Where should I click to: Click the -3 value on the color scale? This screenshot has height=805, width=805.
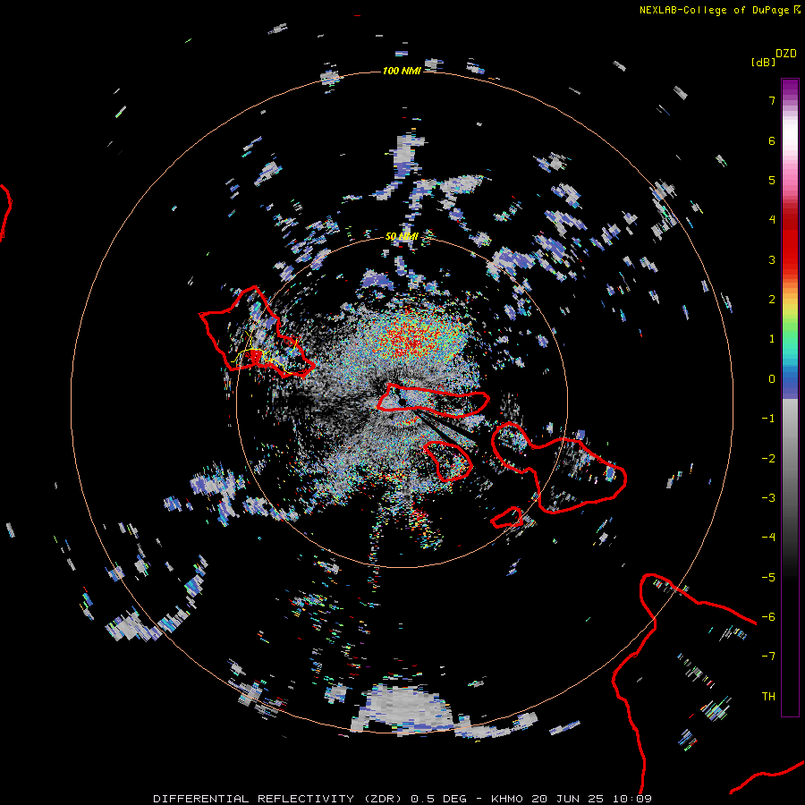pyautogui.click(x=768, y=498)
